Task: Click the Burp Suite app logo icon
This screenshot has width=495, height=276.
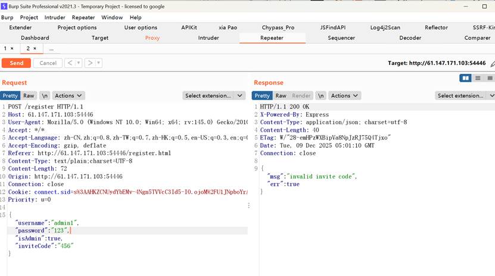Action: pyautogui.click(x=4, y=7)
